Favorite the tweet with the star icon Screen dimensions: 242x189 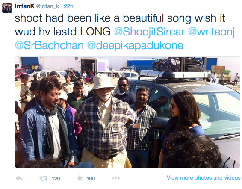[80, 178]
